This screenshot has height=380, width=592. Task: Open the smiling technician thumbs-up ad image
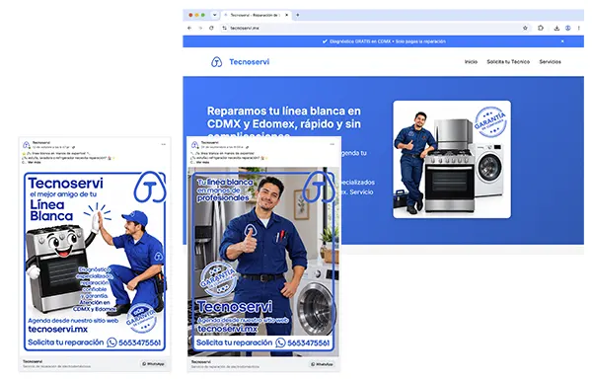click(x=263, y=262)
